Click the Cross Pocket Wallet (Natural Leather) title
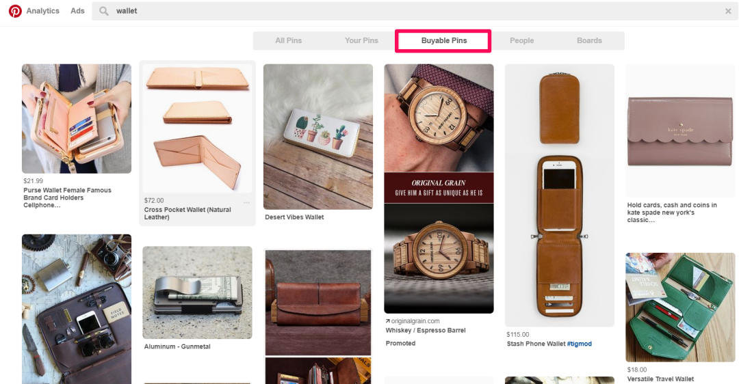739x384 pixels. pyautogui.click(x=187, y=213)
